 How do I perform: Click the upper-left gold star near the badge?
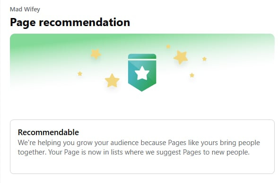96,54
